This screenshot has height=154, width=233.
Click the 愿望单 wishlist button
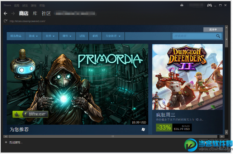click(213, 30)
